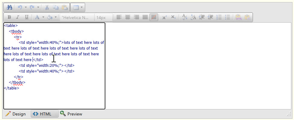The height and width of the screenshot is (120, 294).
Task: Open the Insert Table dropdown arrow
Action: [82, 8]
